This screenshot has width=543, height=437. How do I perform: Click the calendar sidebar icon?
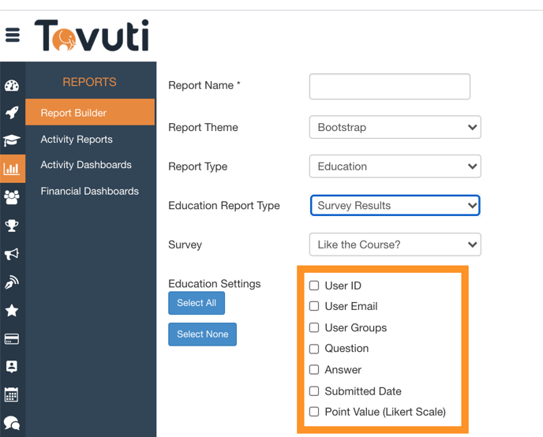point(12,394)
